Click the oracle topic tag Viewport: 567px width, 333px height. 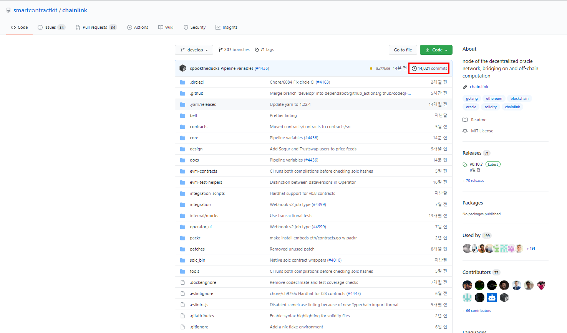point(471,107)
